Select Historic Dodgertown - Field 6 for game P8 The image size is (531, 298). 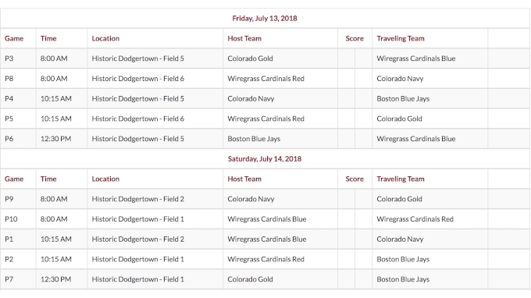pos(138,79)
